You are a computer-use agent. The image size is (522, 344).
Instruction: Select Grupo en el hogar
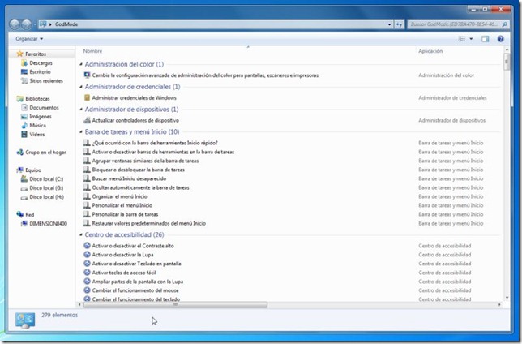tap(41, 152)
